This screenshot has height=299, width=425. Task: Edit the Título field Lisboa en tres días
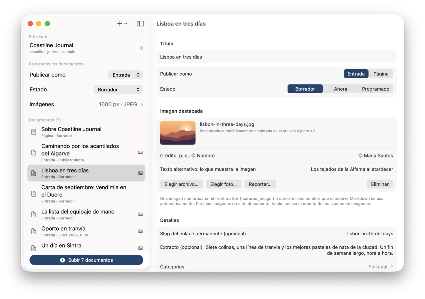(276, 57)
